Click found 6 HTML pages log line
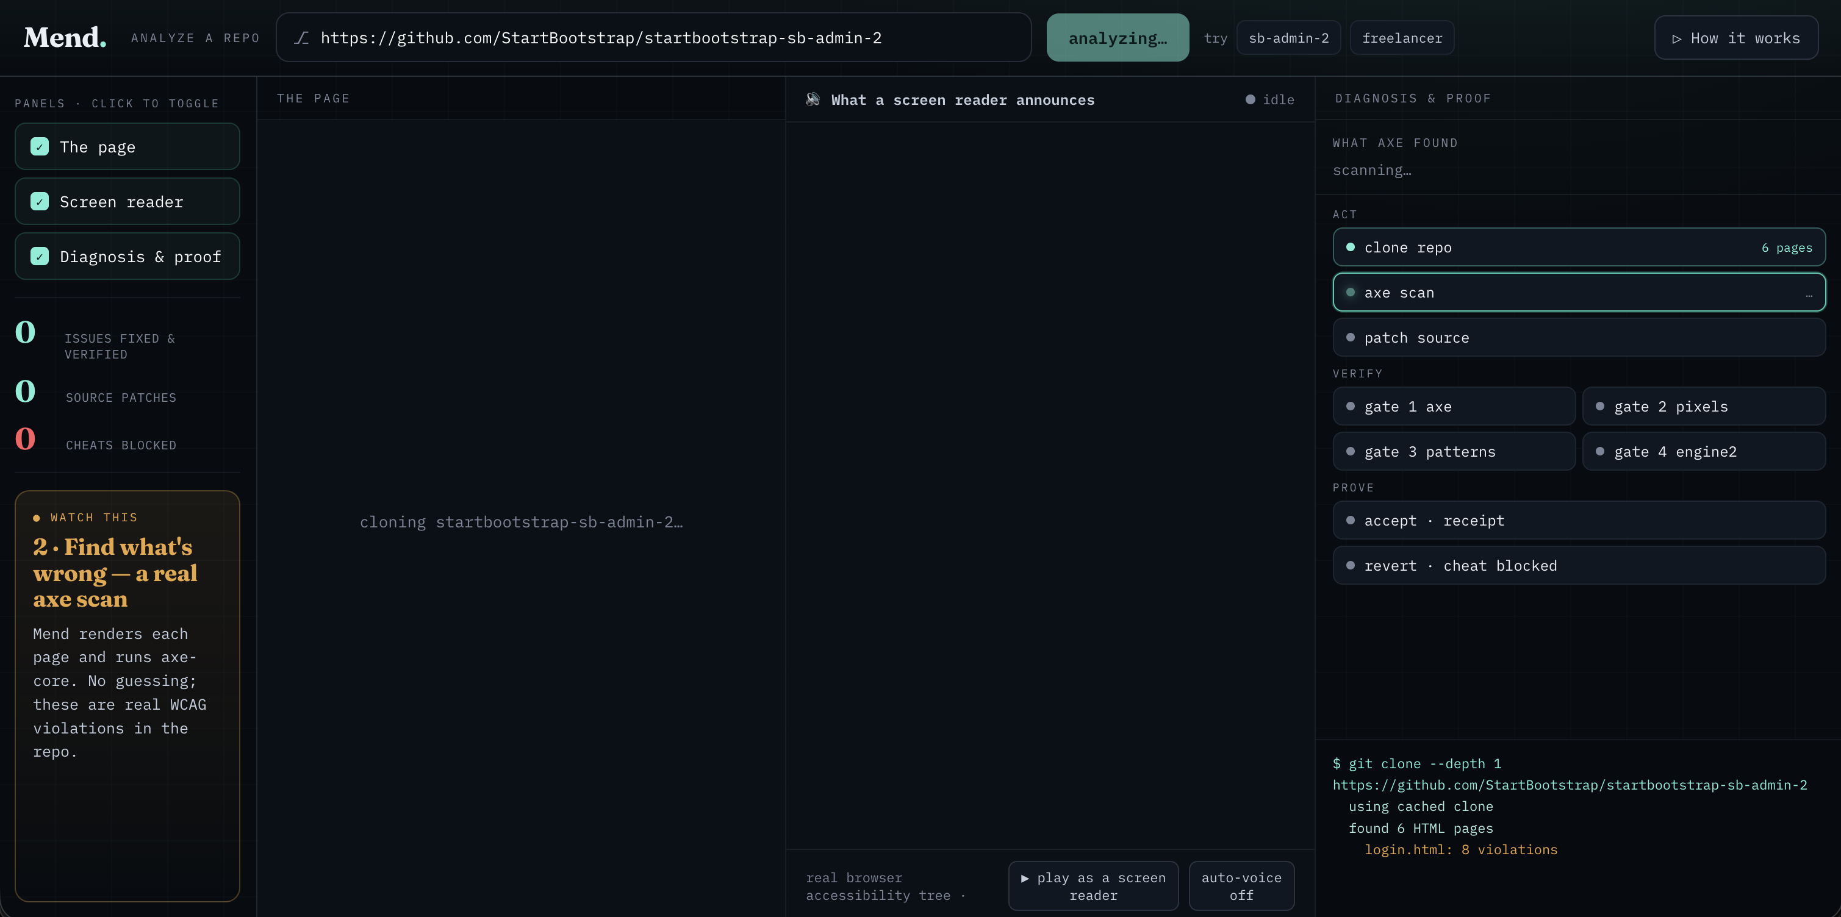This screenshot has height=917, width=1841. coord(1421,828)
